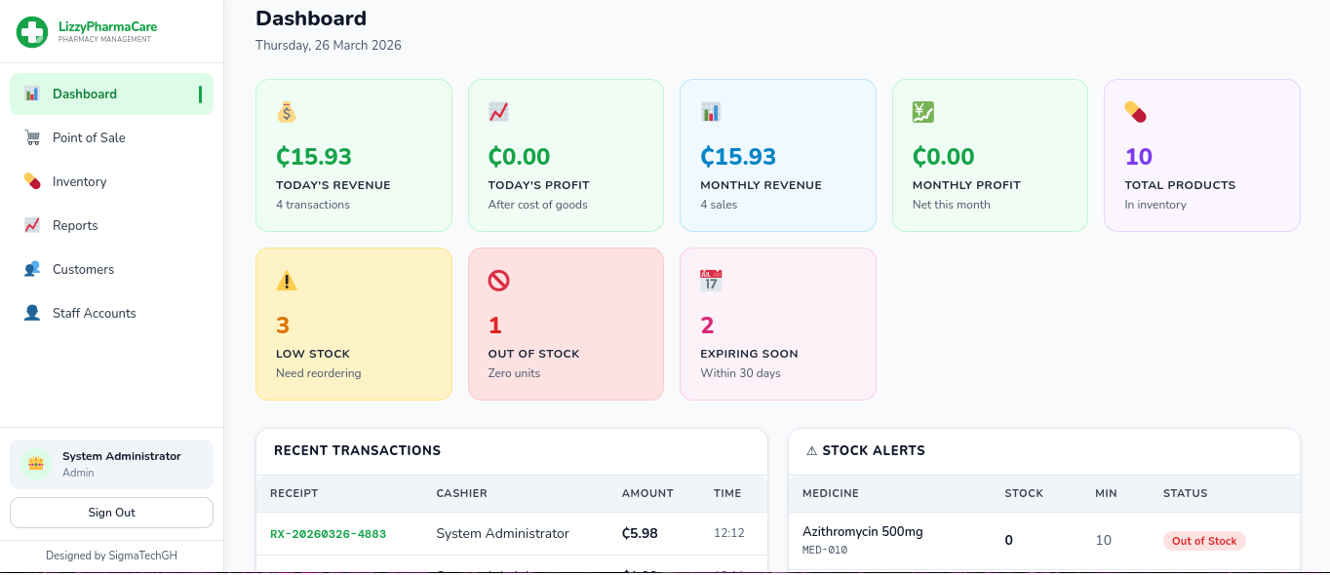Open receipt RX-20260326-4883

click(x=329, y=533)
